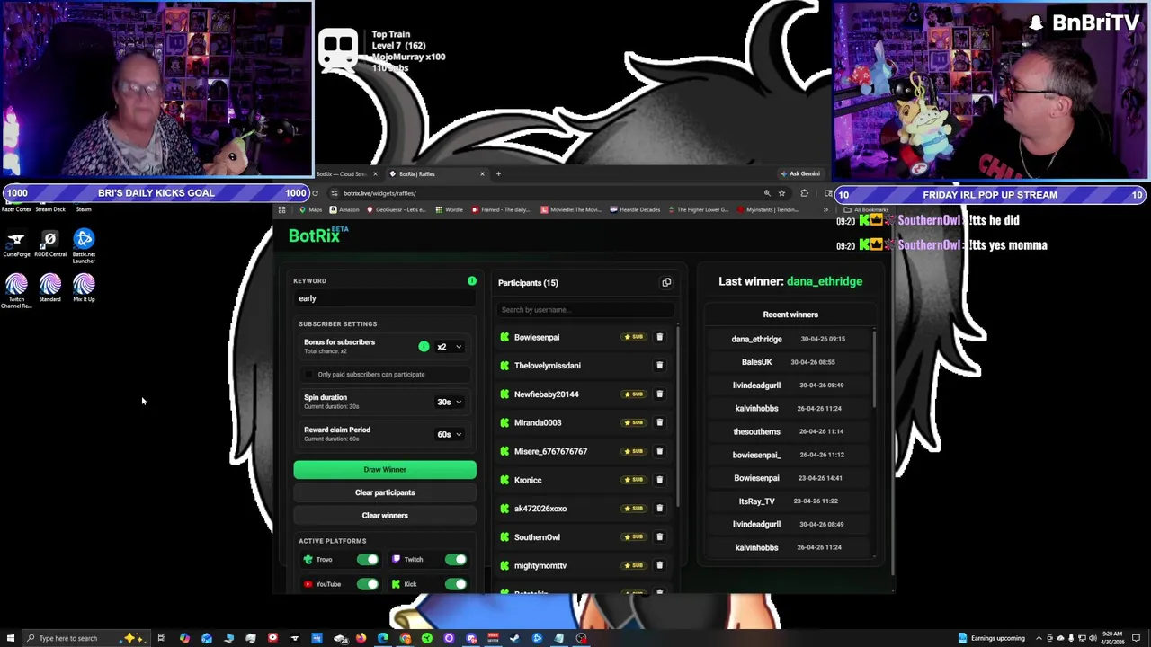The width and height of the screenshot is (1151, 647).
Task: Click the Draw Winner button
Action: [x=385, y=470]
